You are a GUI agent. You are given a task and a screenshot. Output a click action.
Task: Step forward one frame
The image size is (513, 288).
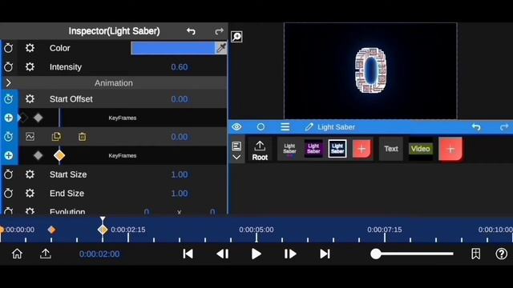click(x=290, y=254)
